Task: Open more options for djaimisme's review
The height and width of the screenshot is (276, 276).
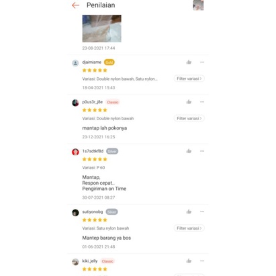Action: tap(202, 62)
